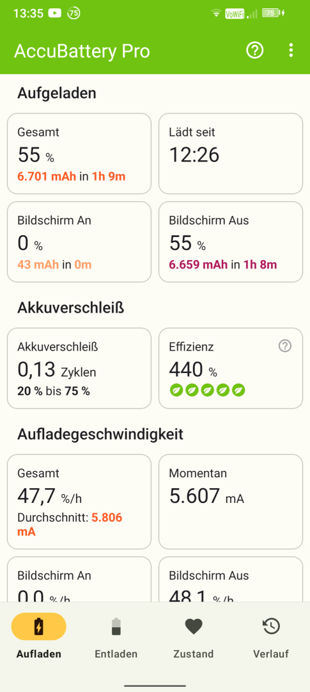This screenshot has width=310, height=692.
Task: Tap the Effizienz help question mark icon
Action: point(285,347)
